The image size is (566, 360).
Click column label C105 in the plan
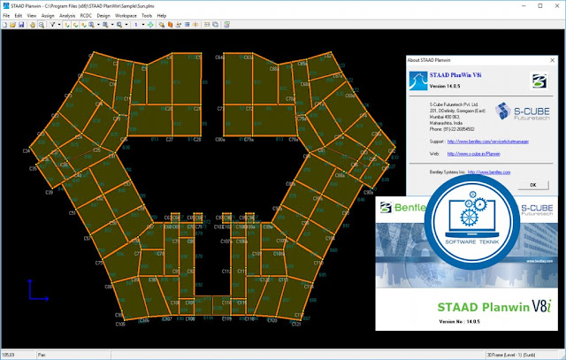120,324
